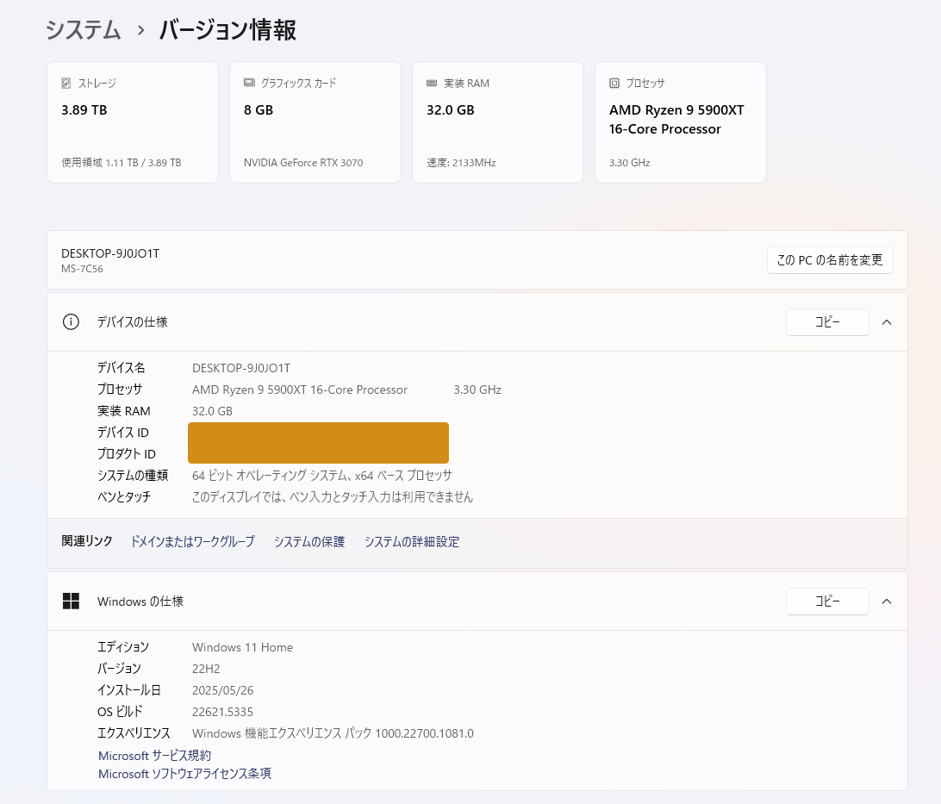Click breadcrumb chevron separator

[x=141, y=30]
